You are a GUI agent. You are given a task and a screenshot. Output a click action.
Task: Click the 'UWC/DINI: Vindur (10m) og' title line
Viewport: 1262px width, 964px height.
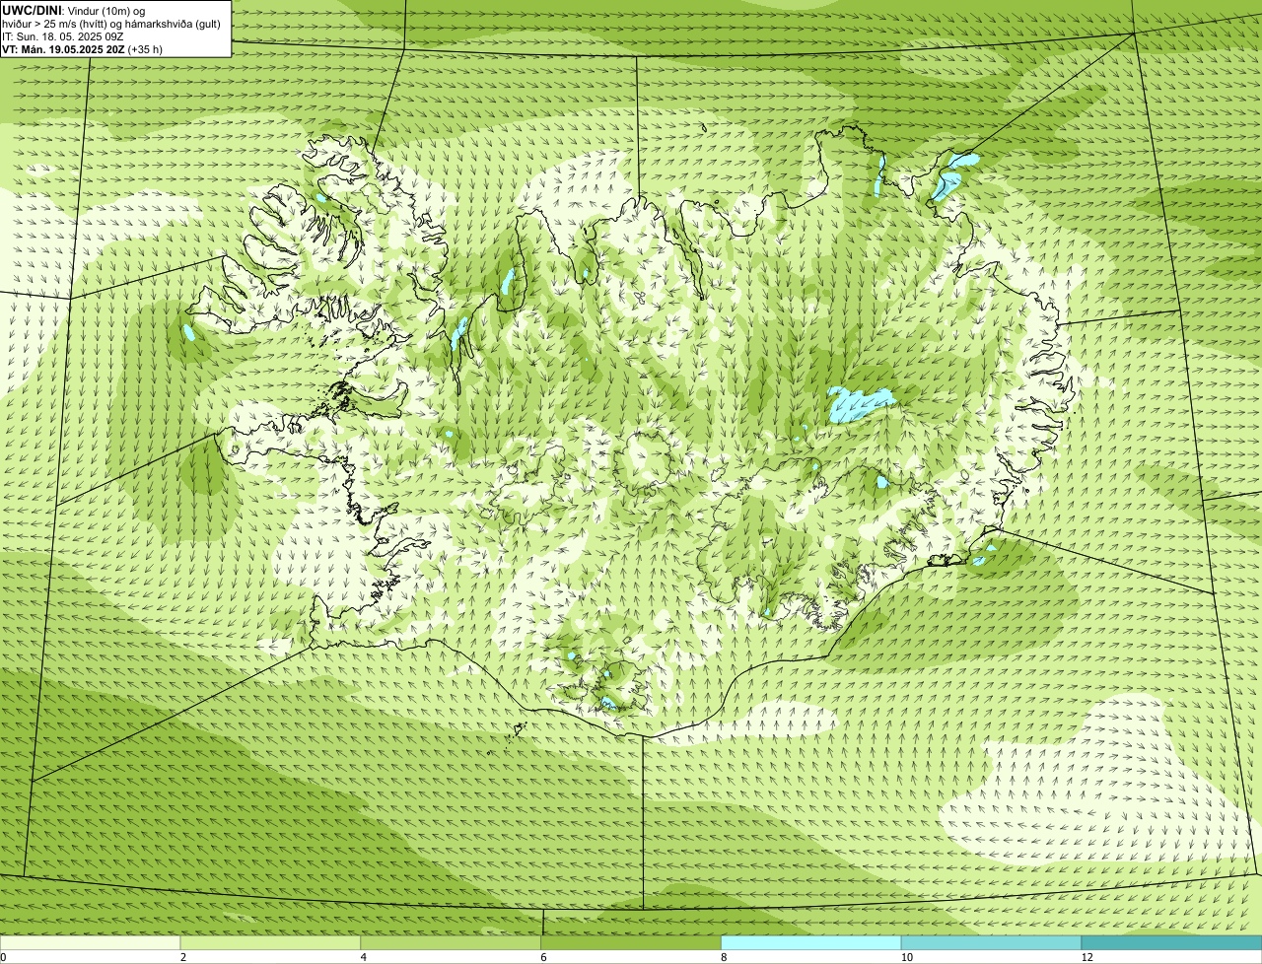(74, 10)
